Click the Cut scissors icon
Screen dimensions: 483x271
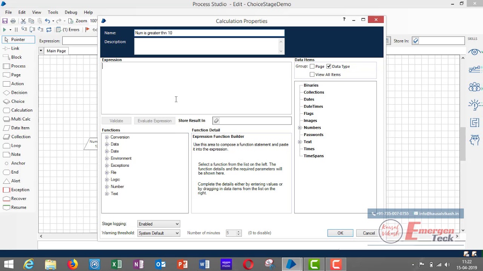pyautogui.click(x=23, y=21)
